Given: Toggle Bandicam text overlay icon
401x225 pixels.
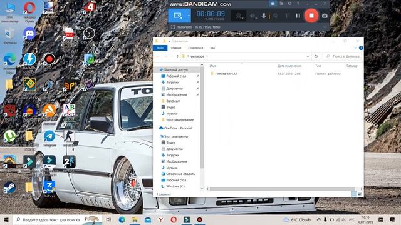Looking at the screenshot, I should [286, 16].
